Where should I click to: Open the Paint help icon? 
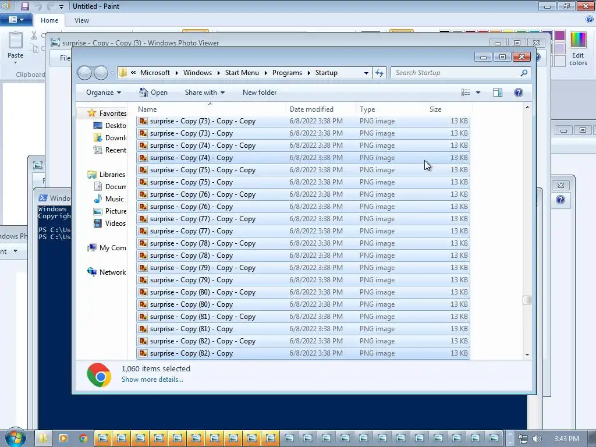click(x=590, y=20)
